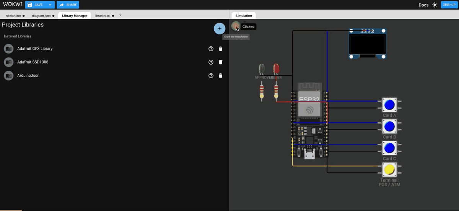
Task: Click the Card C label
Action: point(389,159)
